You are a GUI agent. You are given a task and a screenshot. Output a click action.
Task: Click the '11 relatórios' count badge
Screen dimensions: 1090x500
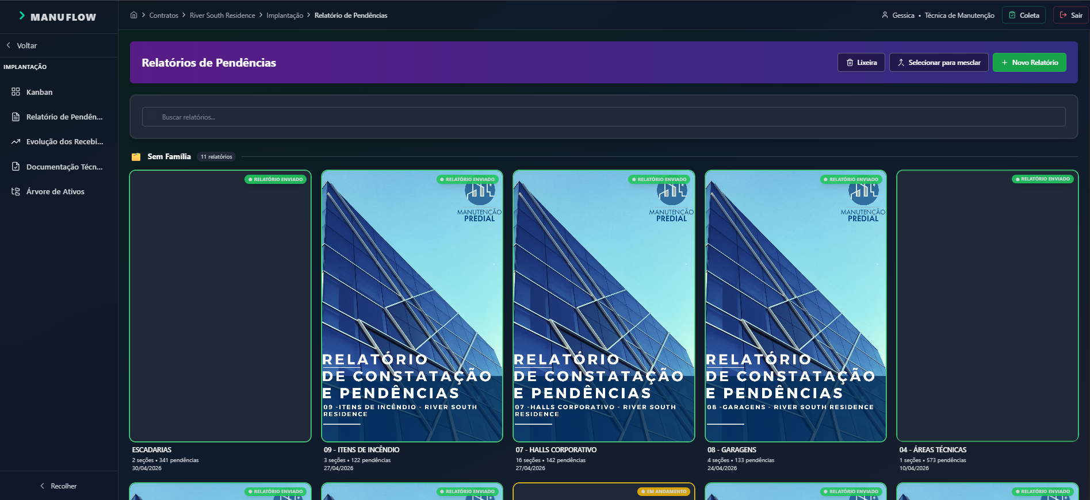216,156
